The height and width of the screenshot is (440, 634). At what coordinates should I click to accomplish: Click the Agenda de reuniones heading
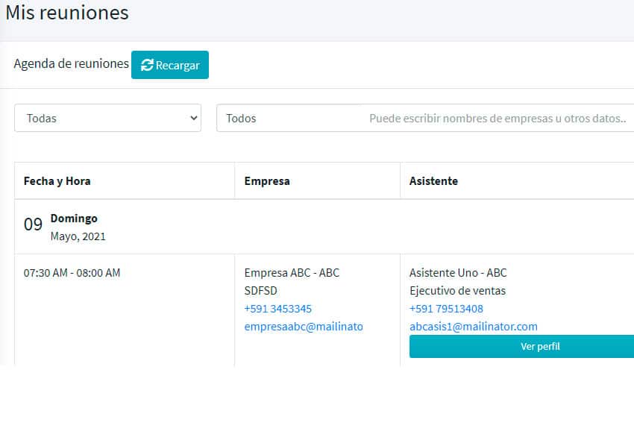(x=71, y=64)
